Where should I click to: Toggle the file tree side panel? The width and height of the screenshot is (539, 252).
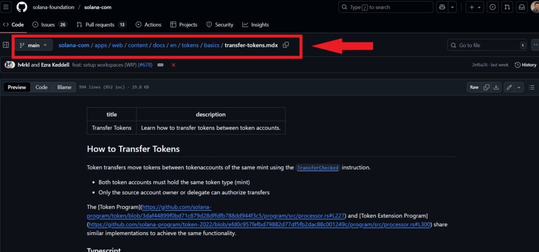pos(6,45)
